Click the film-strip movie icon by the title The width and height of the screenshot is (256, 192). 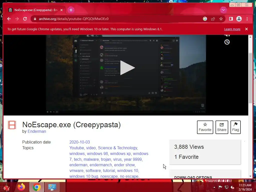click(x=12, y=125)
